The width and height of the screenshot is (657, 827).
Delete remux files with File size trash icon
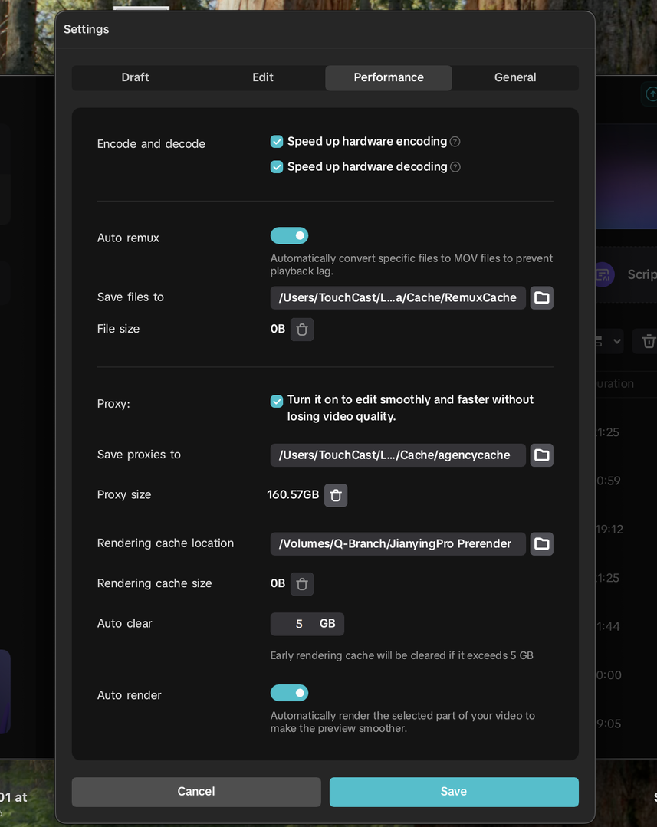(x=302, y=329)
